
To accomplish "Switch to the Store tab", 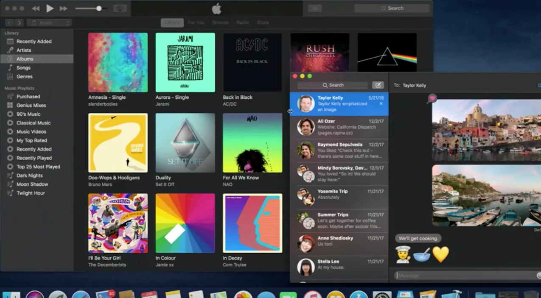I will tap(263, 22).
